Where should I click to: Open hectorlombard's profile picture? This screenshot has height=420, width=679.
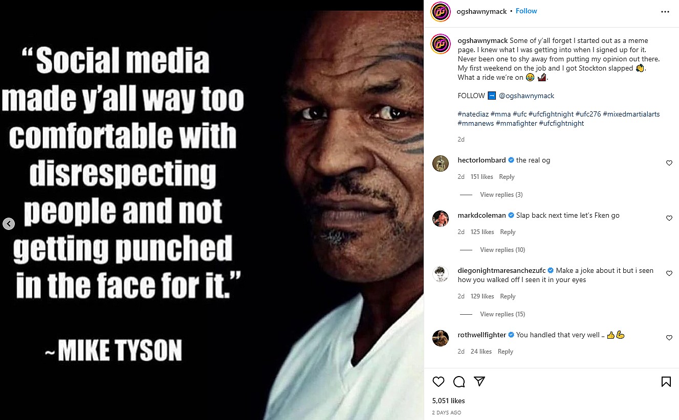tap(441, 164)
